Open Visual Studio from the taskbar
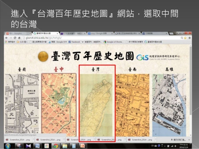199x149 pixels. (28, 146)
